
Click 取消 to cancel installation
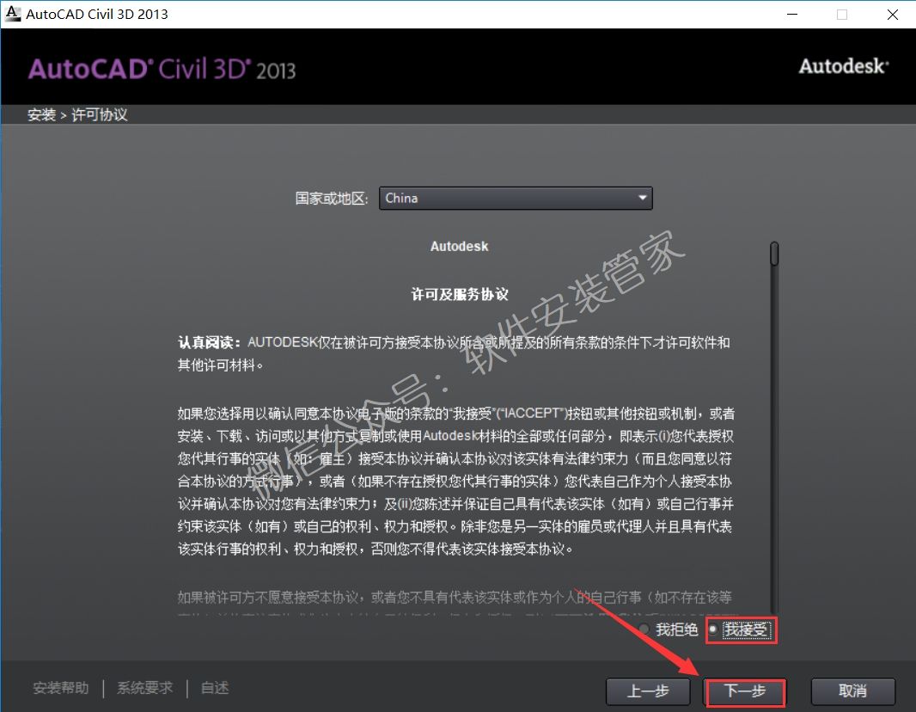(x=852, y=691)
